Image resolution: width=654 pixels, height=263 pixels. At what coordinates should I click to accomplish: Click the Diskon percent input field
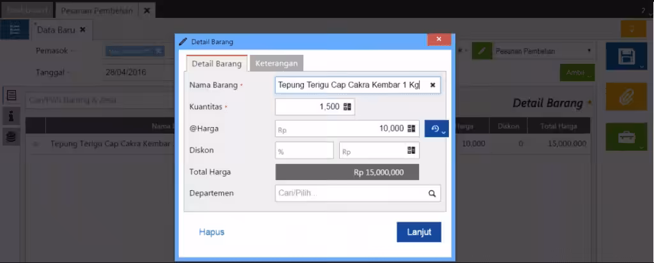305,151
